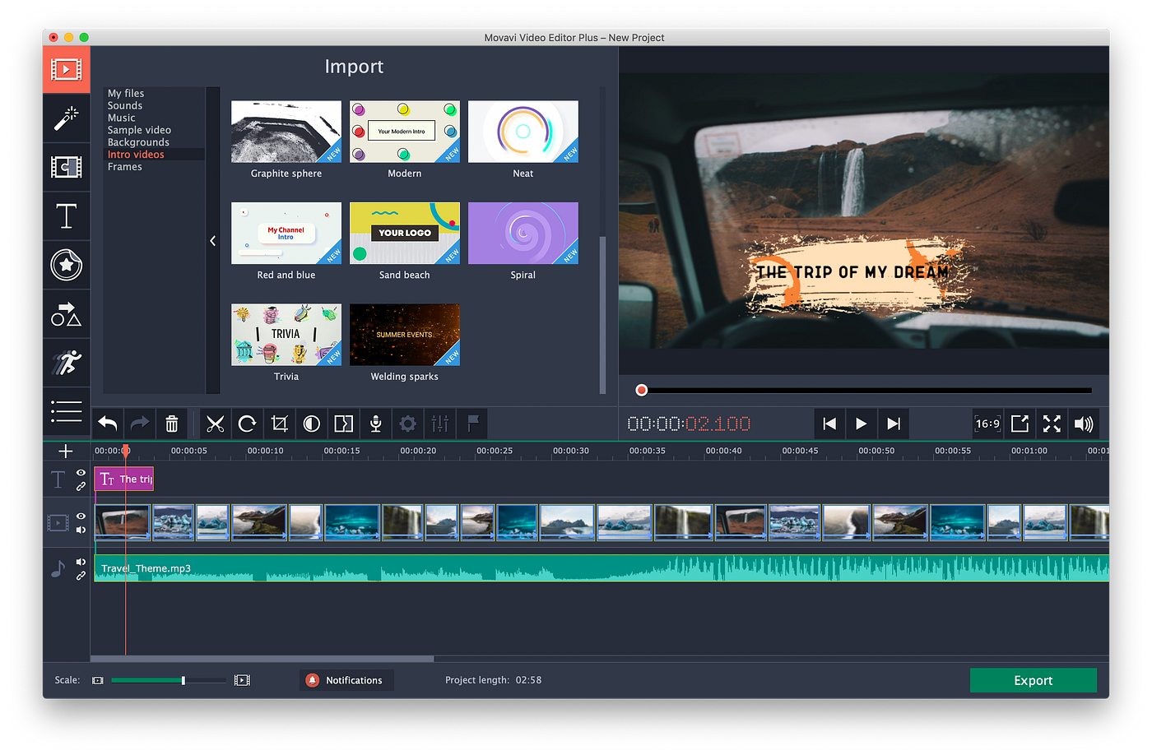The image size is (1152, 755).
Task: Hide the title track with eye icon
Action: (x=81, y=473)
